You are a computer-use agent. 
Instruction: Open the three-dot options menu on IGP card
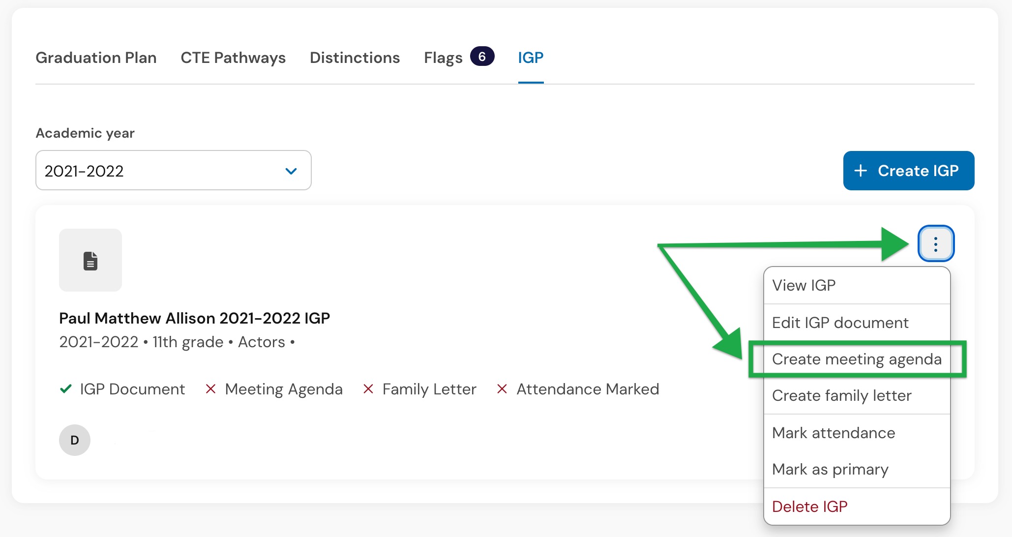(x=936, y=243)
